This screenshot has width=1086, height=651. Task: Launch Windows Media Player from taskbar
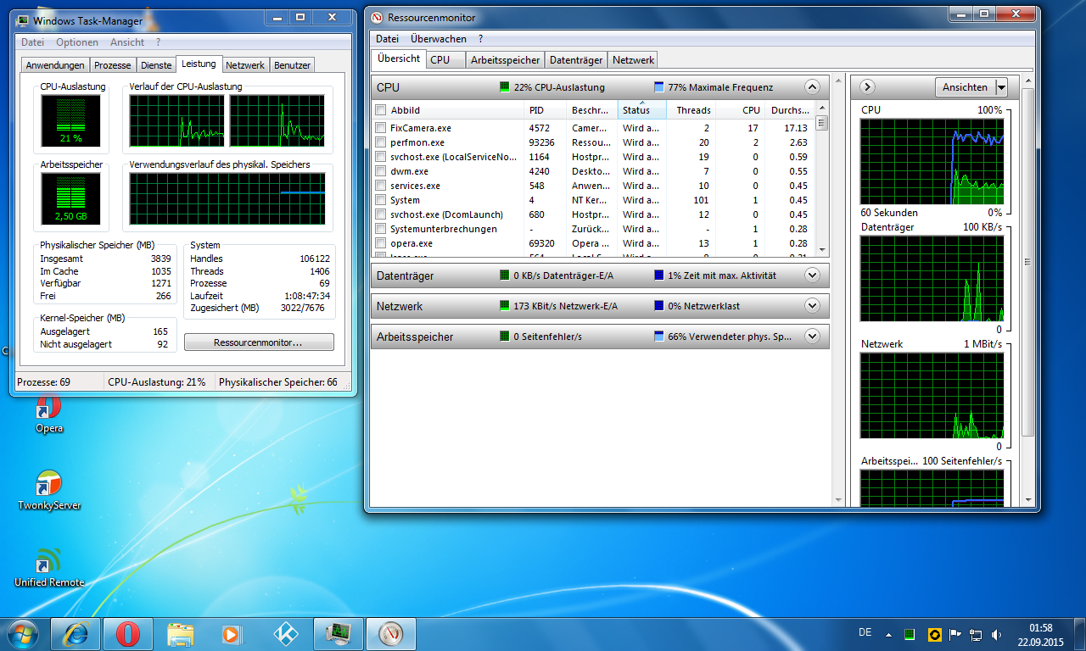pos(233,633)
